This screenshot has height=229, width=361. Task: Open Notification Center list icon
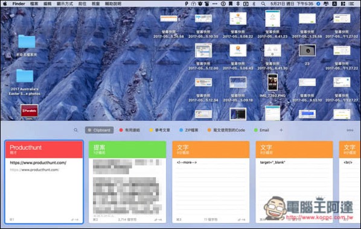pos(351,4)
